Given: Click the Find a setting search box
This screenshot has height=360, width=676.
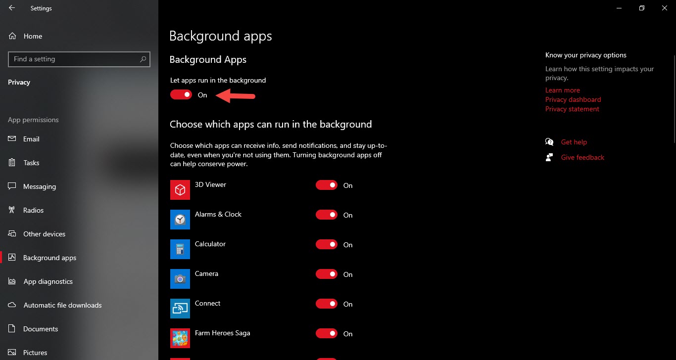Looking at the screenshot, I should click(x=74, y=59).
